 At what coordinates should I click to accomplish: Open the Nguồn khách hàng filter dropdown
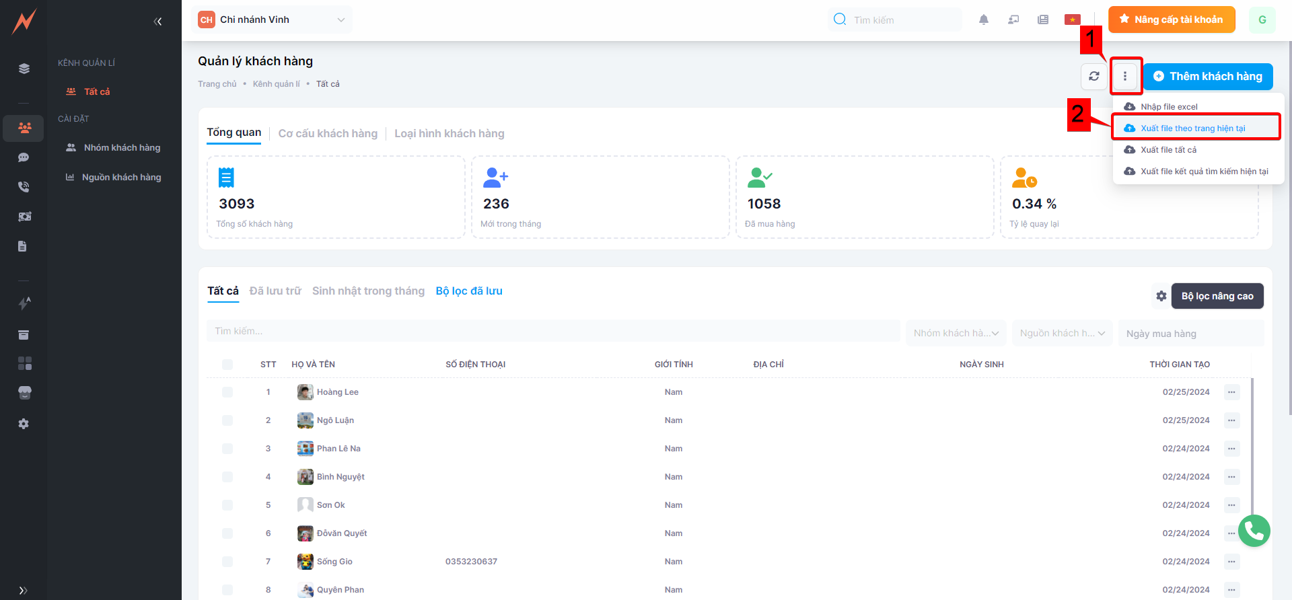pyautogui.click(x=1062, y=334)
